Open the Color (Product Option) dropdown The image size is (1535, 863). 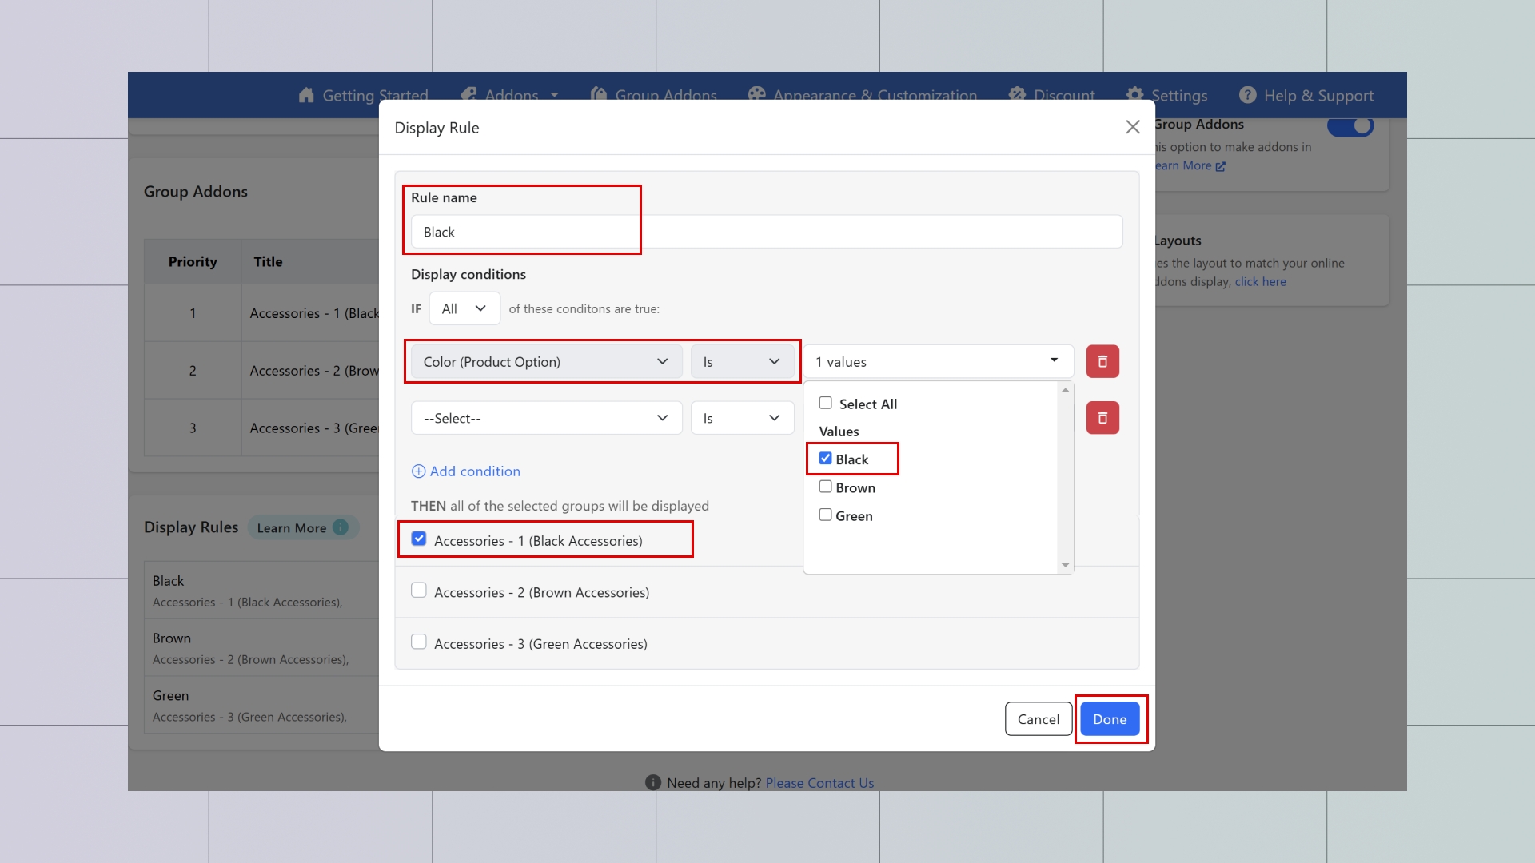(x=546, y=362)
